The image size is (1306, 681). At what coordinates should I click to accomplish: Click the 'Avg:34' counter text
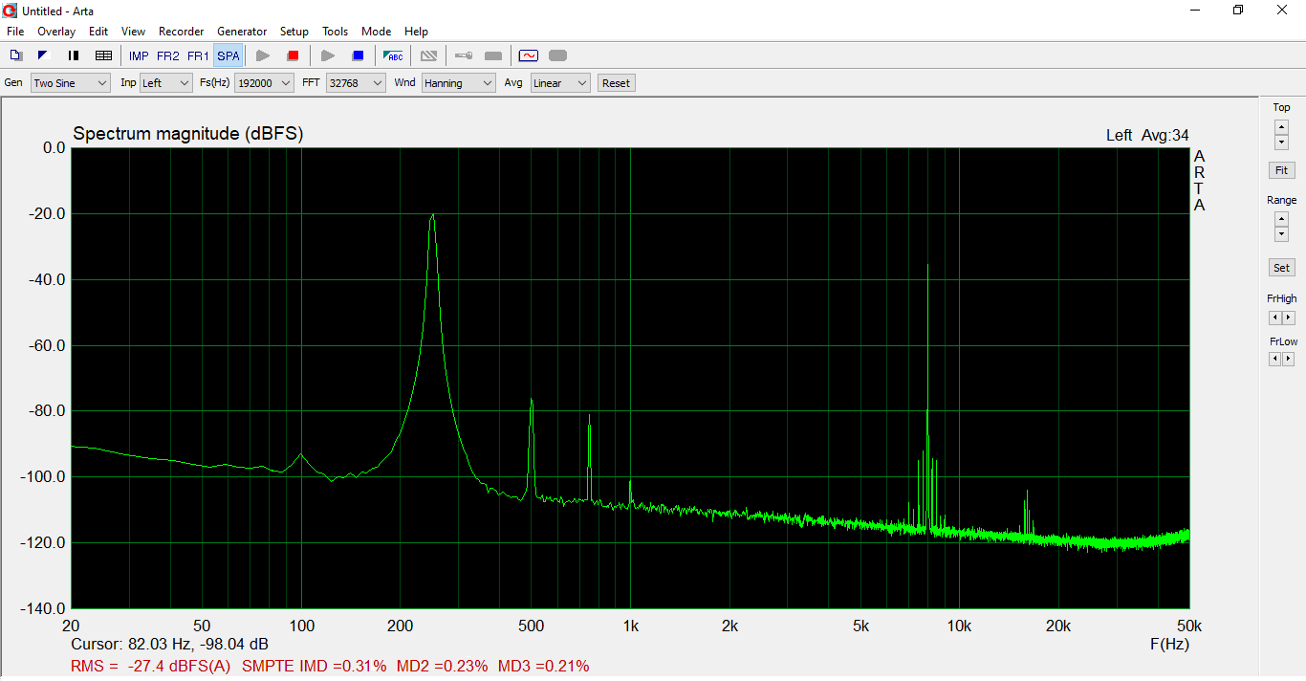1165,136
